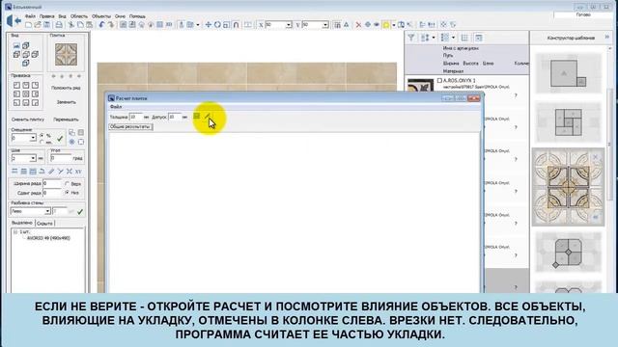618x347 pixels.
Task: Open Файл menu in calculation dialog
Action: 116,107
